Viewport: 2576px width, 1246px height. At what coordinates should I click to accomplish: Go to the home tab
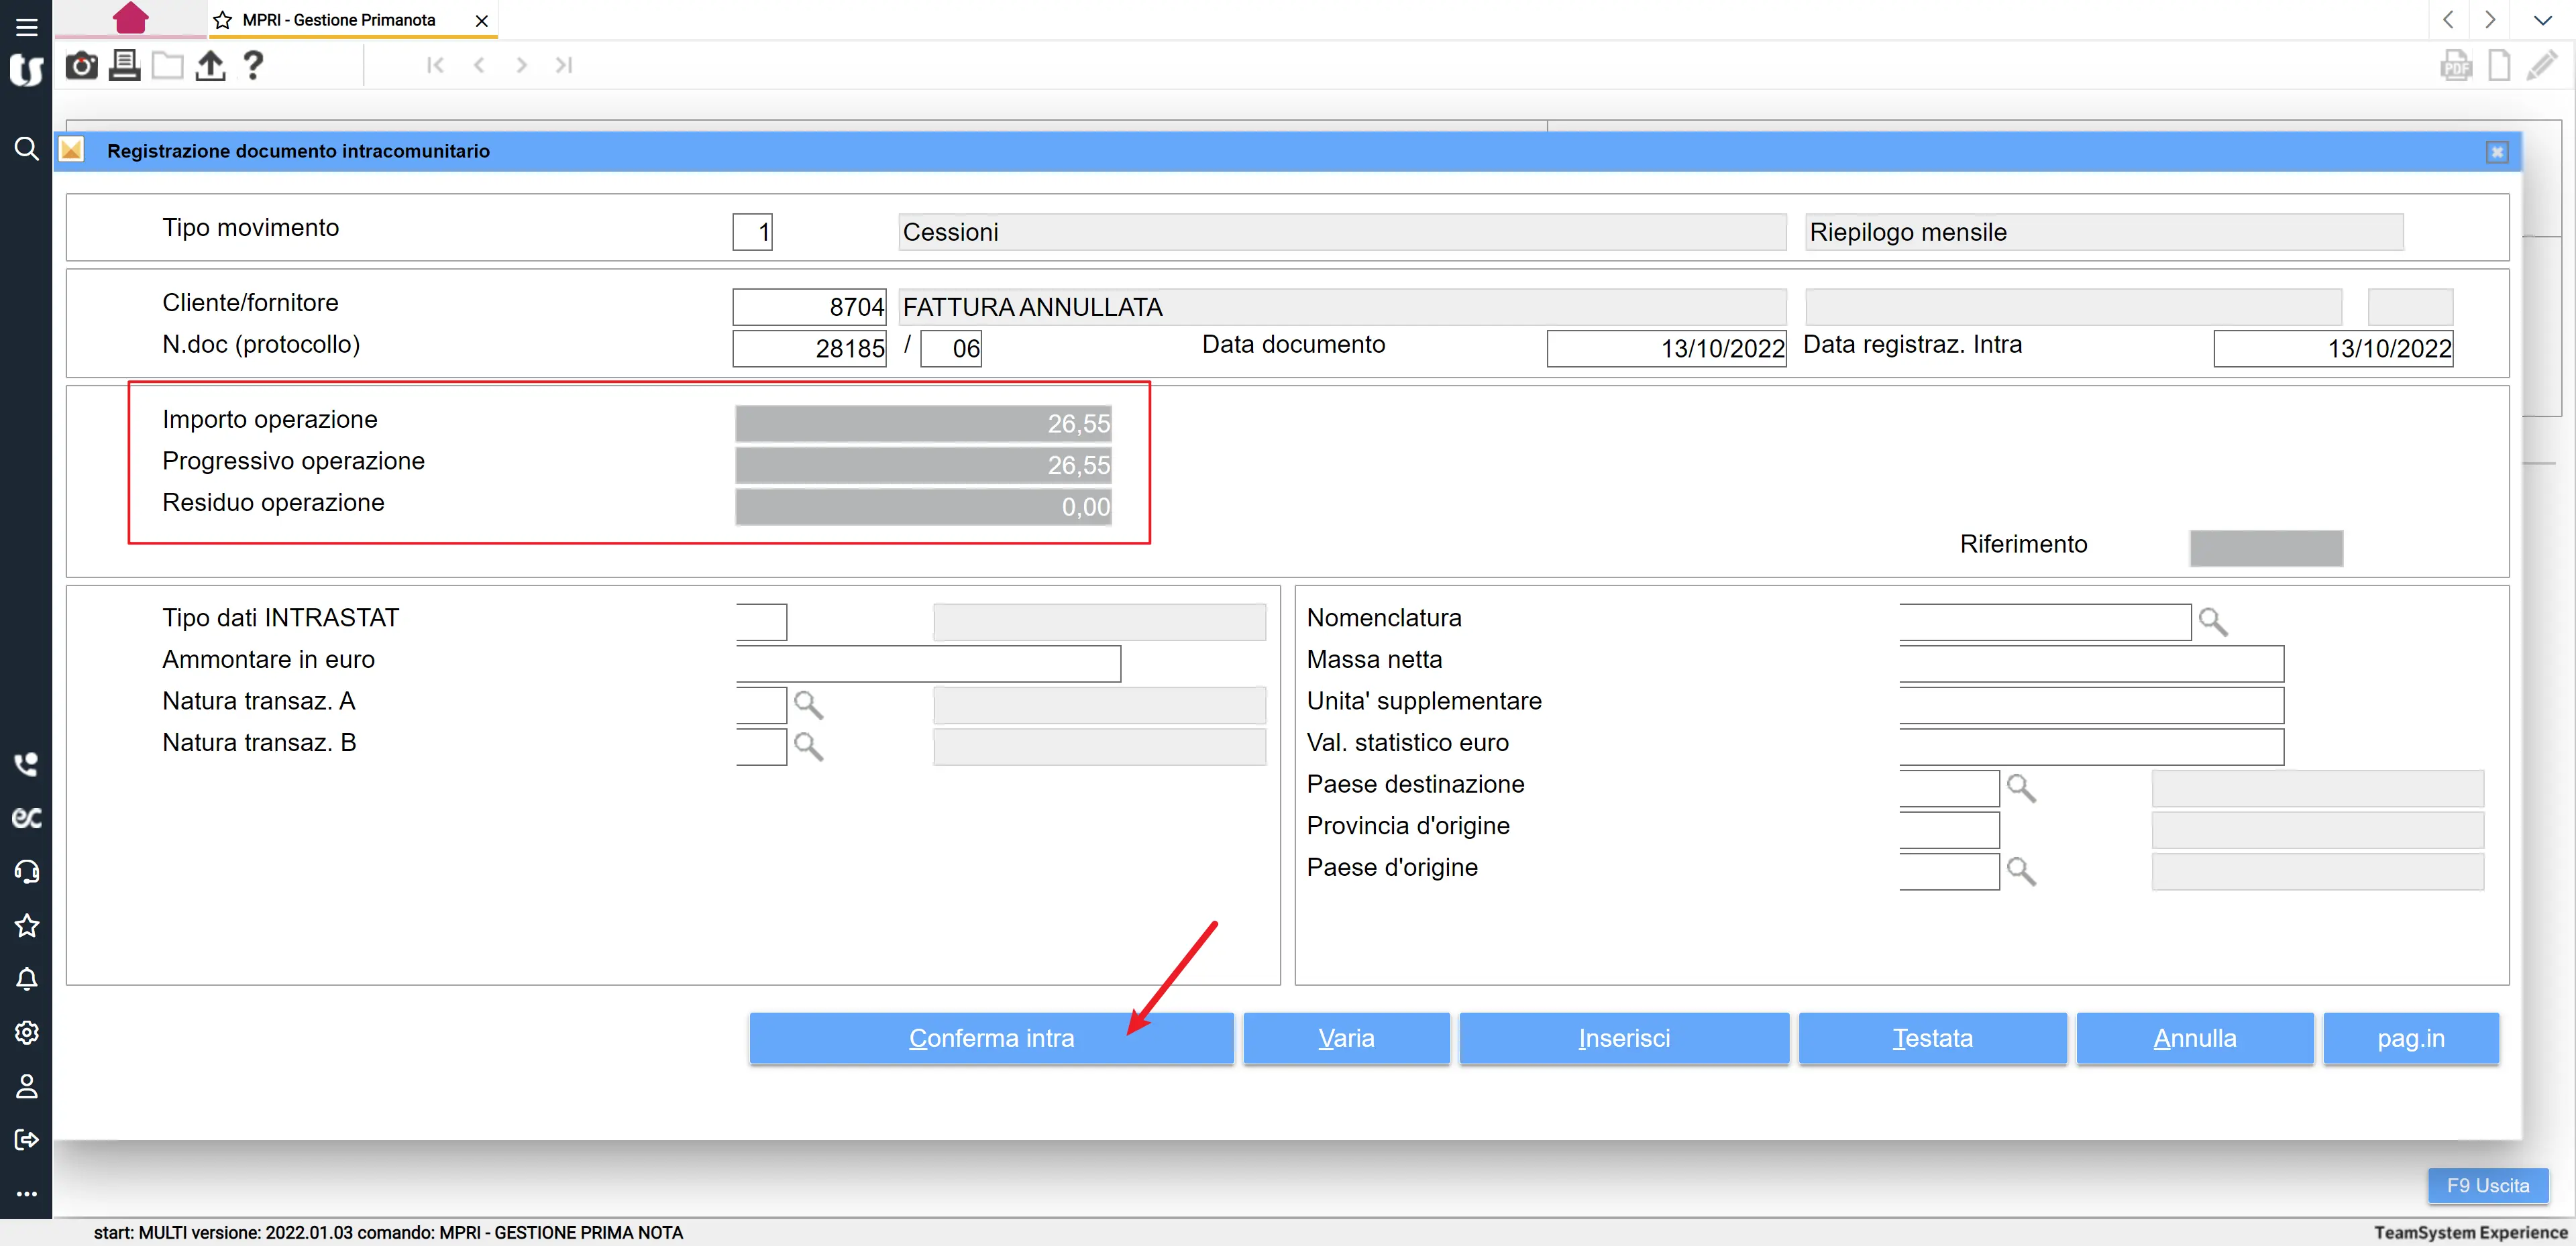pyautogui.click(x=130, y=18)
